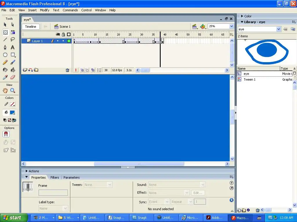Click Properties panel help question icon
This screenshot has width=297, height=222.
click(x=231, y=183)
